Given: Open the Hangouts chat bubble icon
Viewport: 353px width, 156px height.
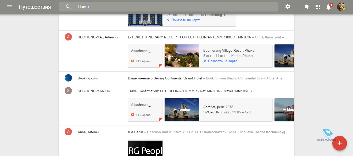Looking at the screenshot, I should 307,7.
